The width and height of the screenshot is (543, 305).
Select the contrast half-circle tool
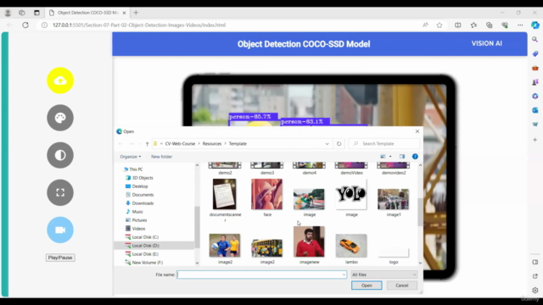(x=60, y=155)
